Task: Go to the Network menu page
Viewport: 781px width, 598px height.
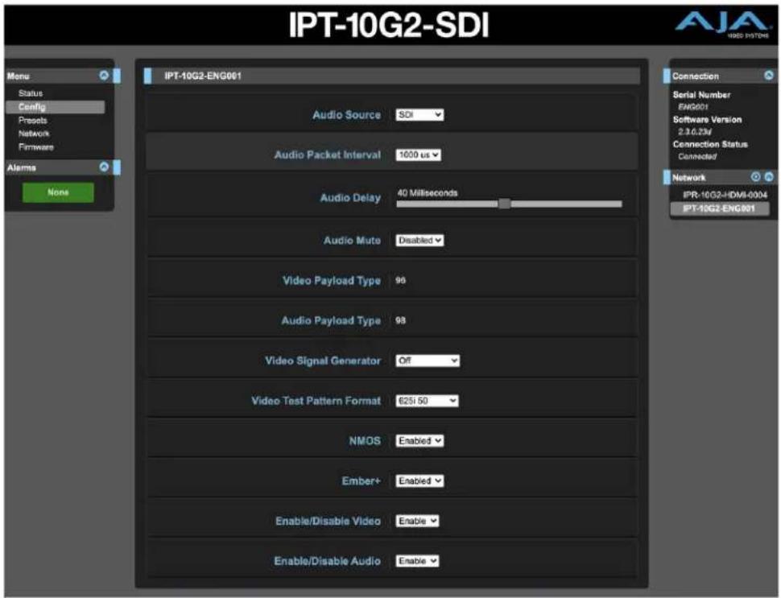Action: 34,134
